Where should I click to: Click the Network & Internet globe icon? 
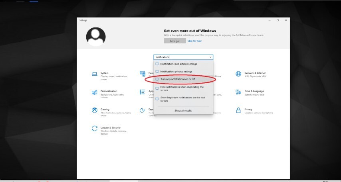[x=238, y=74]
